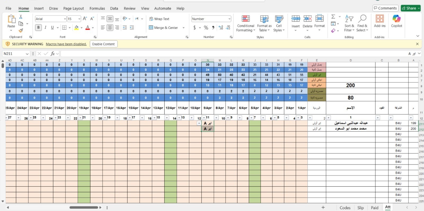Toggle Italic formatting
This screenshot has height=211, width=424.
coord(45,28)
